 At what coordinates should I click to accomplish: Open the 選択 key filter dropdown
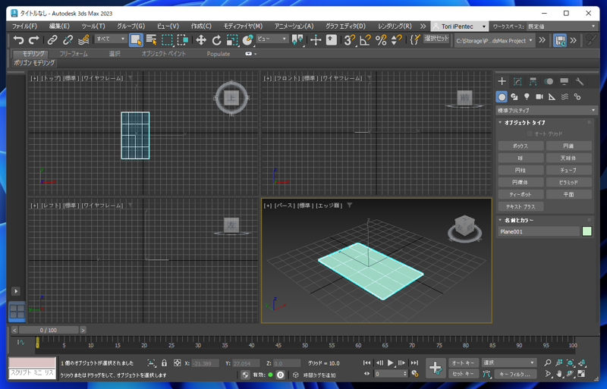pyautogui.click(x=508, y=362)
